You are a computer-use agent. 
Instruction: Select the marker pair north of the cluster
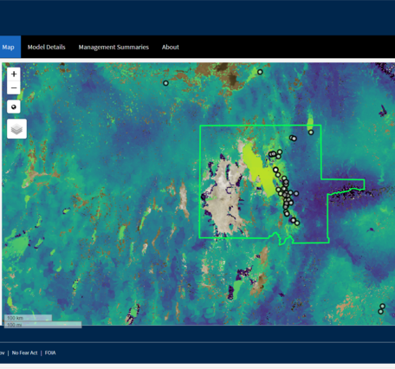pos(293,139)
